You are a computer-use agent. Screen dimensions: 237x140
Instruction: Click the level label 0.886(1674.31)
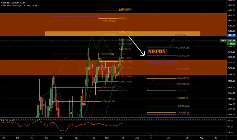[x=108, y=87]
